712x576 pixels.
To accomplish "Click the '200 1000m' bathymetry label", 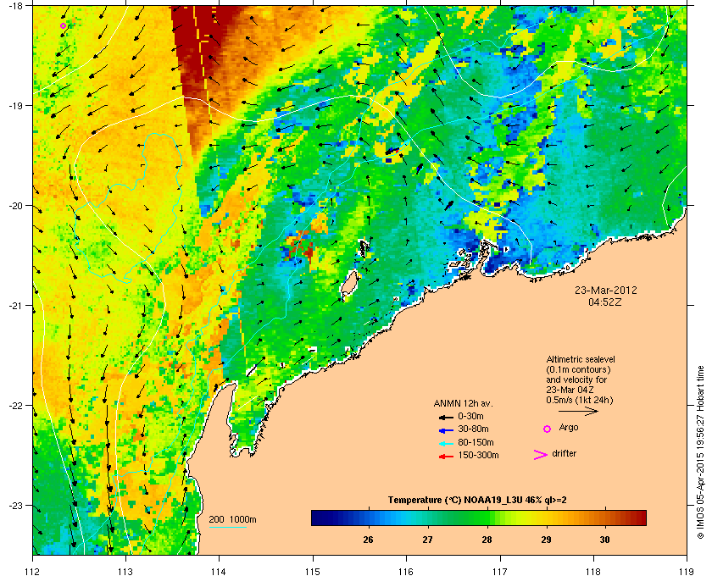I will click(232, 520).
